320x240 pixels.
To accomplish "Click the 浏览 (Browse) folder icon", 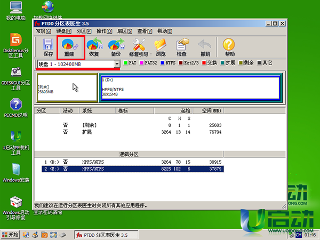I will tap(161, 47).
